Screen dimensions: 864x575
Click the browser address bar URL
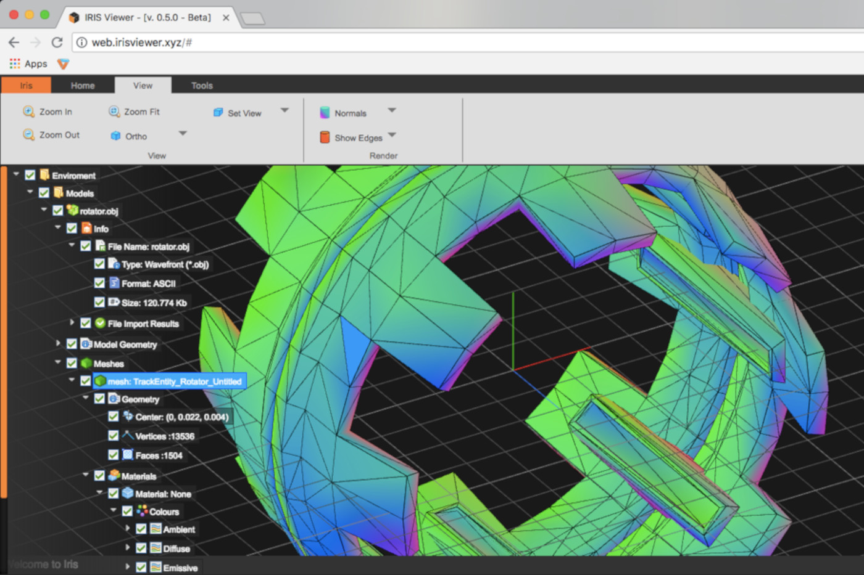coord(142,43)
